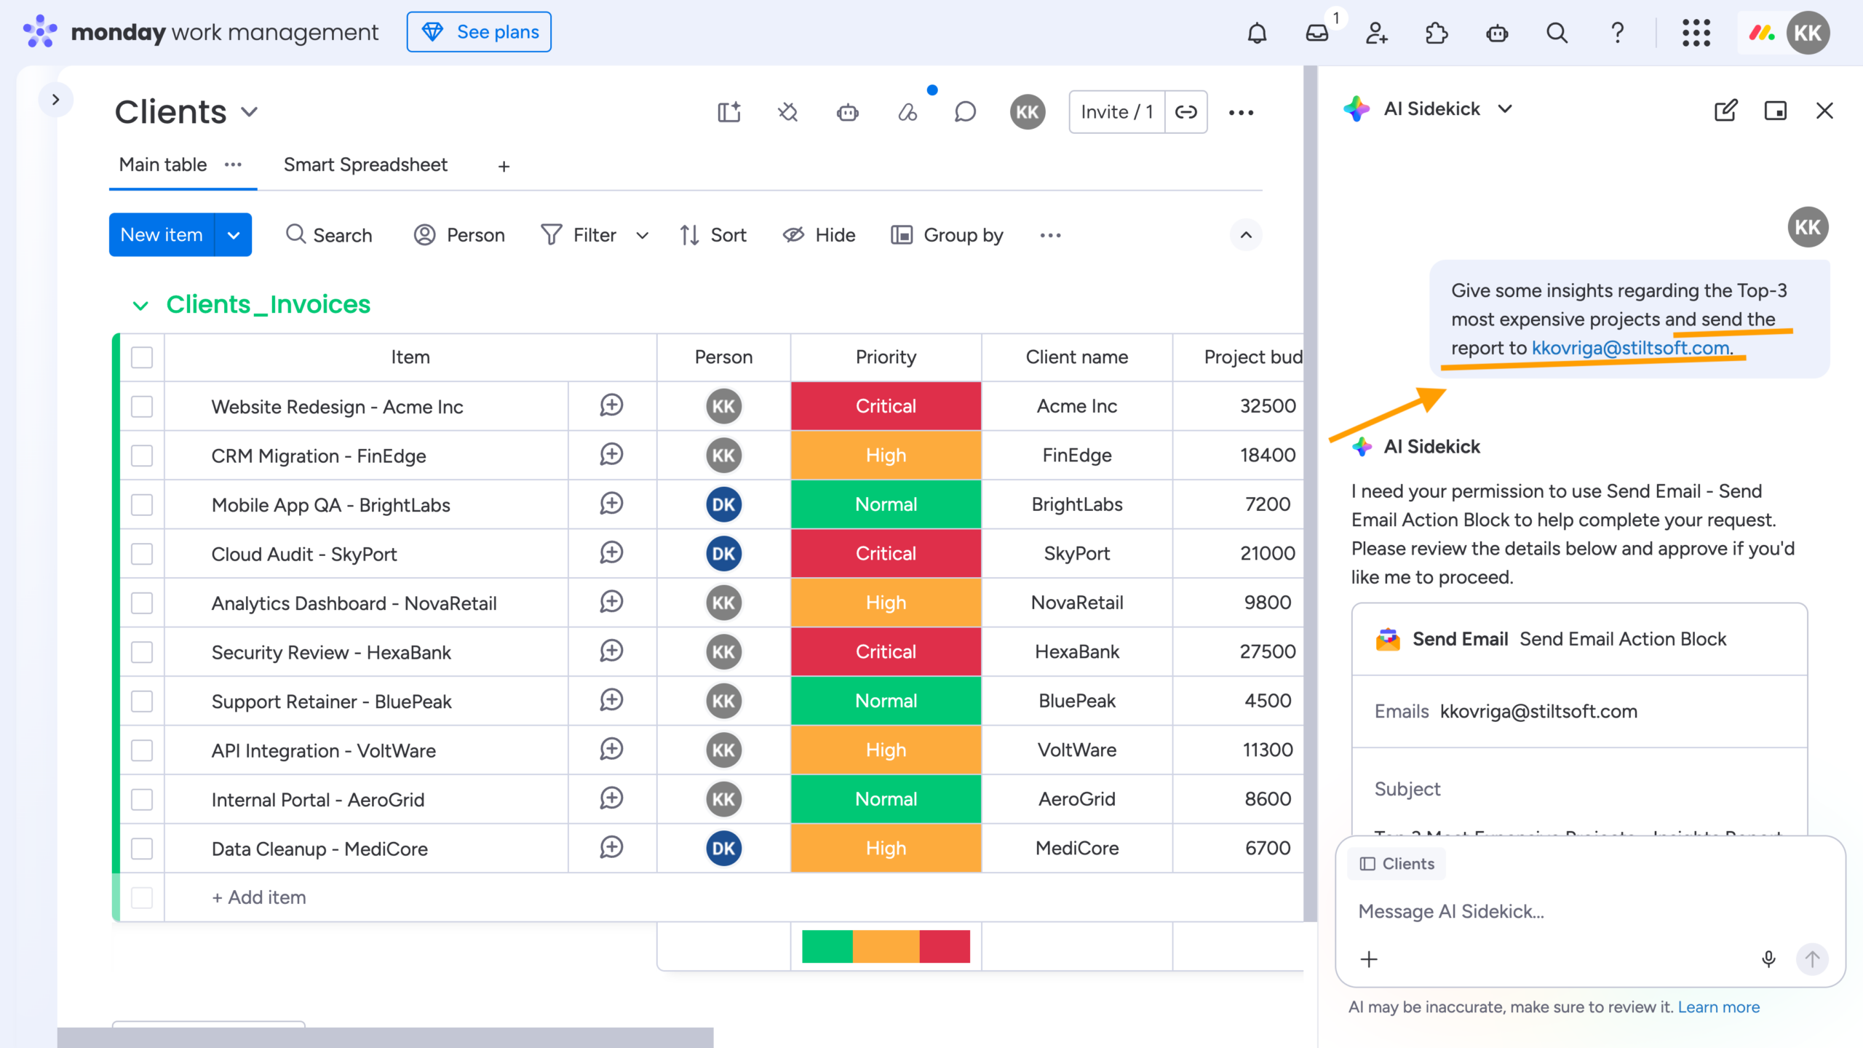Open the board sidekick icon with blue dot

(x=907, y=112)
